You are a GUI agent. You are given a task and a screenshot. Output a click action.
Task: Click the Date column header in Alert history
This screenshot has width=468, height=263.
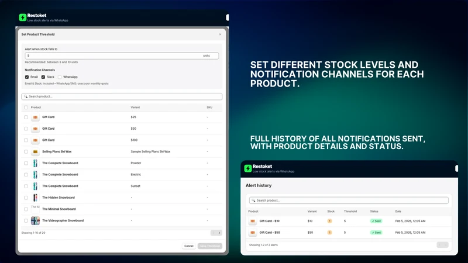pos(398,212)
